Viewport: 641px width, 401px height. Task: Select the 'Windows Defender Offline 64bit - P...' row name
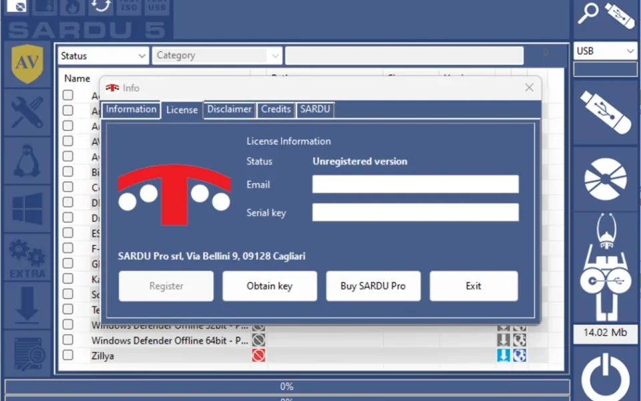170,340
